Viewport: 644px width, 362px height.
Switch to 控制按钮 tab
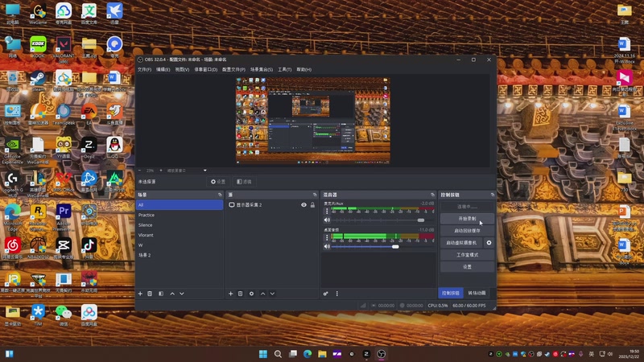[451, 293]
